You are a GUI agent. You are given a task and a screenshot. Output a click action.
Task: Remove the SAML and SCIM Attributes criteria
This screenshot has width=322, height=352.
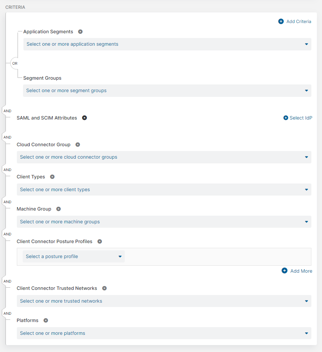[x=85, y=118]
